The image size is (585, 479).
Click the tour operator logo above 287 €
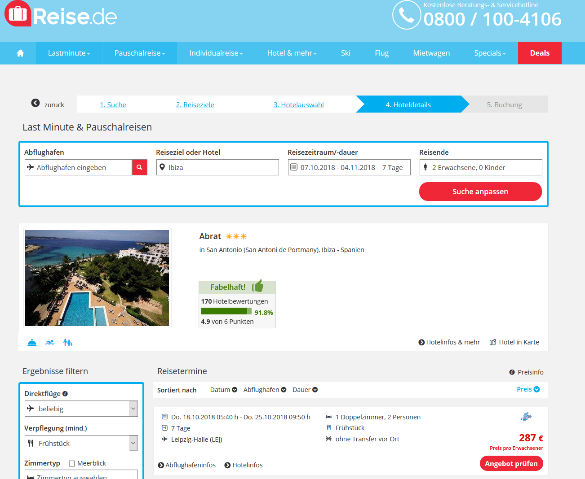click(x=526, y=417)
